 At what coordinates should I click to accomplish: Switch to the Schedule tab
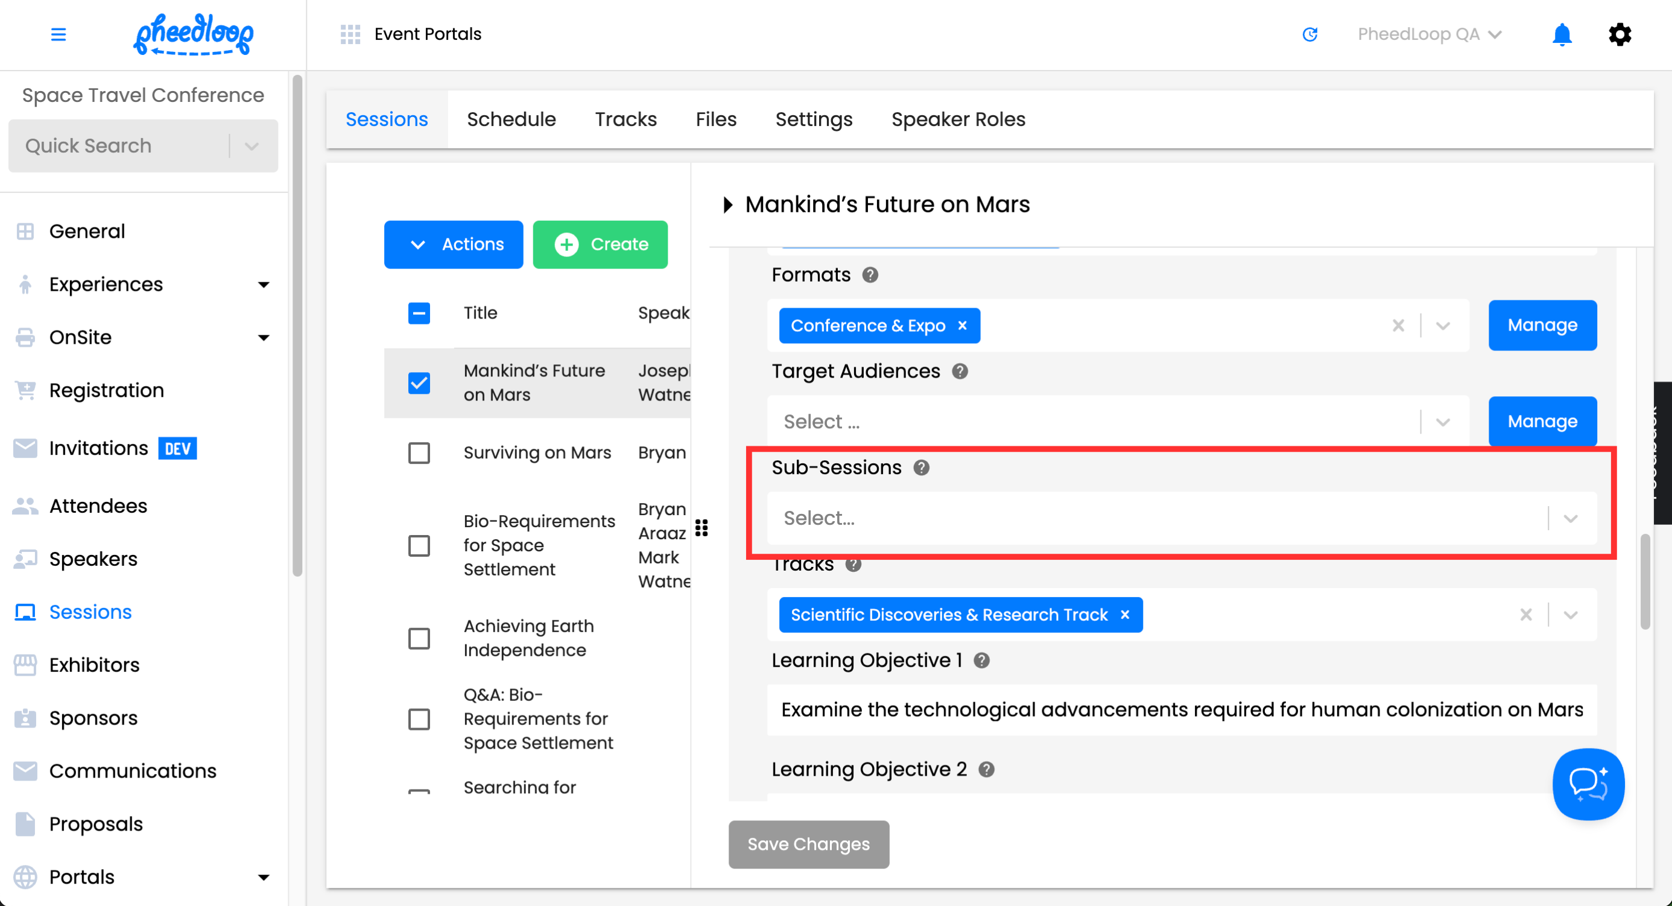tap(511, 119)
